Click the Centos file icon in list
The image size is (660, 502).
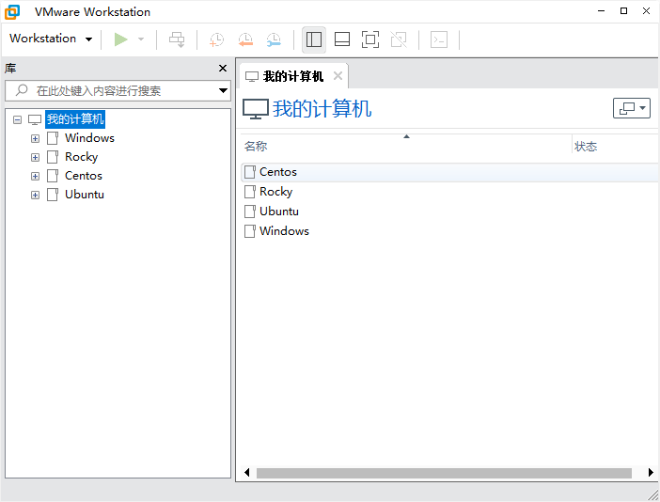pyautogui.click(x=250, y=172)
